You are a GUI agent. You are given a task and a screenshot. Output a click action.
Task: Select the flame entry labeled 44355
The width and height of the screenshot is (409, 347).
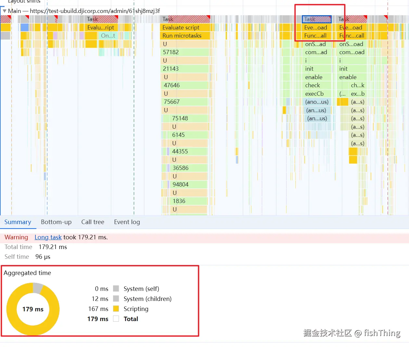point(189,151)
